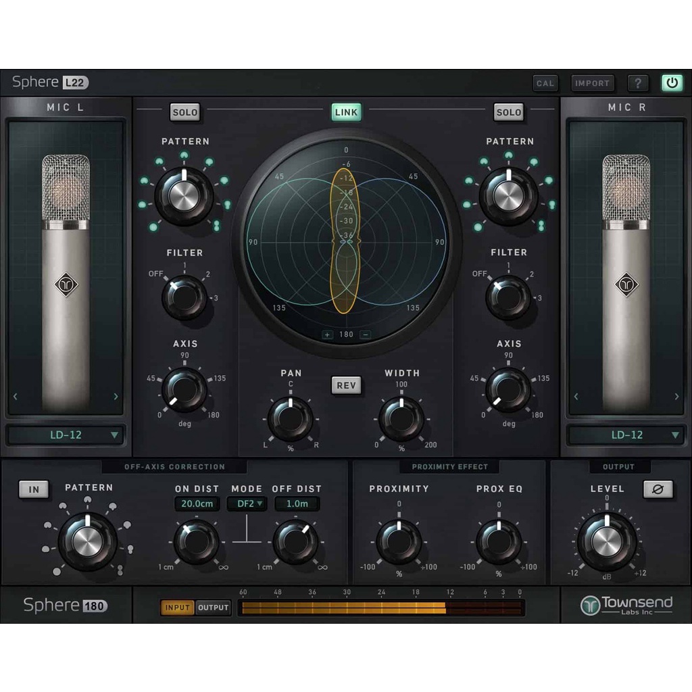Click the IMPORT button

click(x=593, y=82)
